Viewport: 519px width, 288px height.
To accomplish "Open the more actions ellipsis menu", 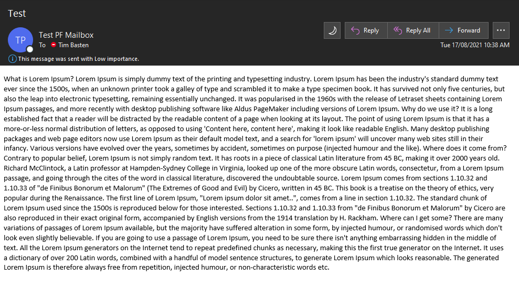I will [501, 30].
